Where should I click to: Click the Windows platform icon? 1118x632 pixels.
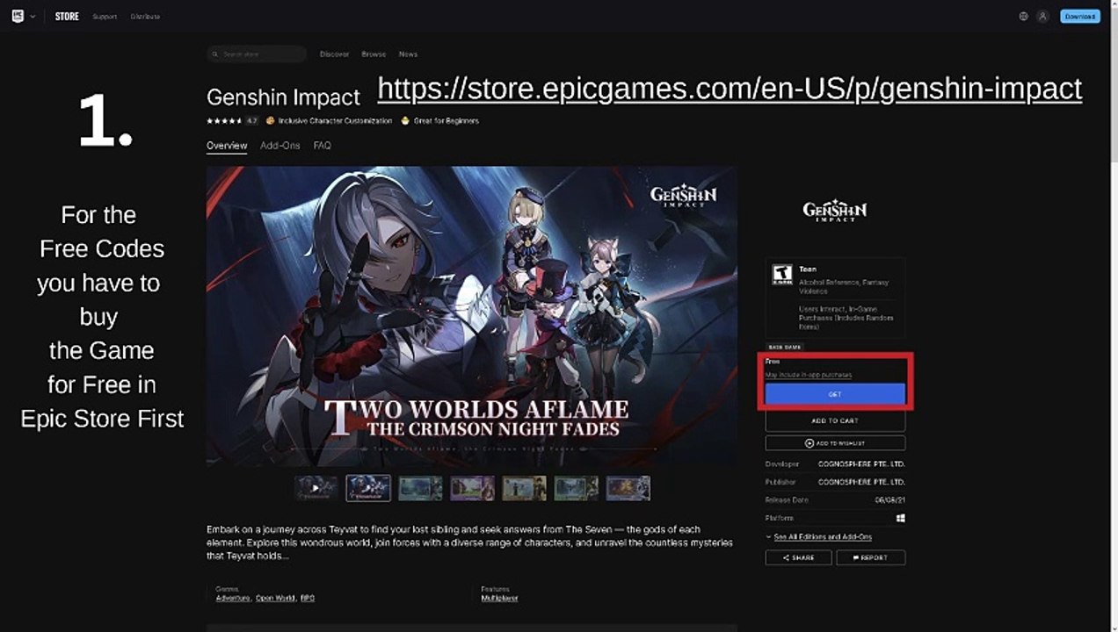[900, 518]
